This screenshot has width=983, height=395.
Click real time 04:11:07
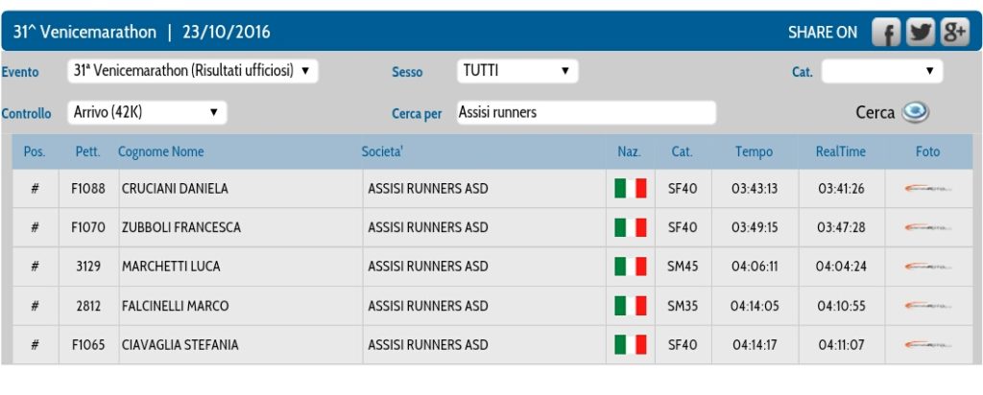(842, 344)
